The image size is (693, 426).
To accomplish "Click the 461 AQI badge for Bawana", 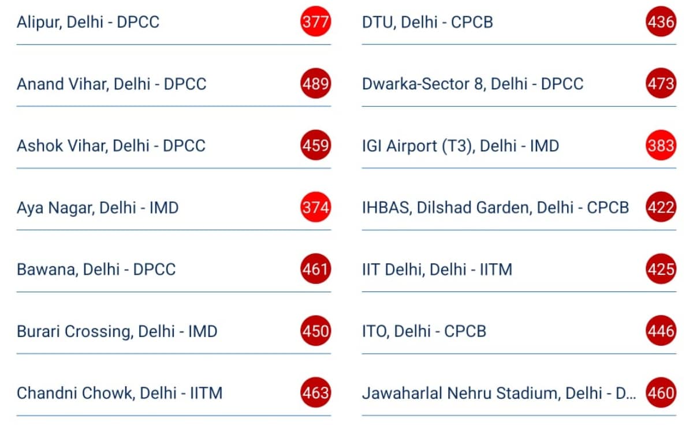I will coord(315,269).
